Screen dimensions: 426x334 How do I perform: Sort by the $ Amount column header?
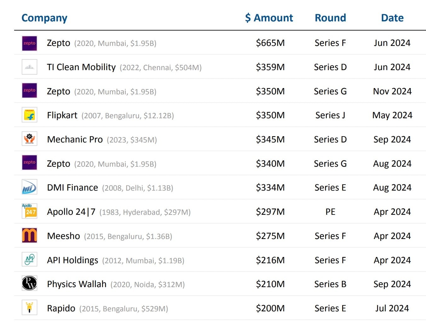tap(269, 18)
